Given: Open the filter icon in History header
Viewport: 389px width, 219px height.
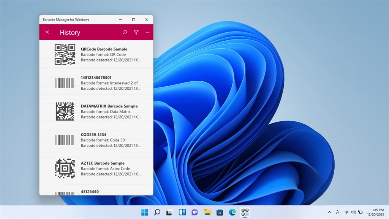Looking at the screenshot, I should [136, 32].
